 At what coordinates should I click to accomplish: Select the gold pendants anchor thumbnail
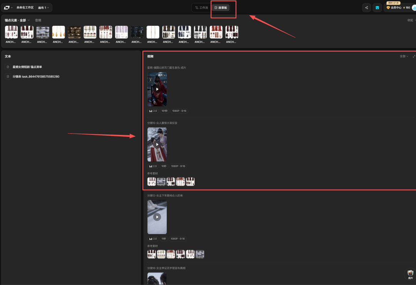[x=59, y=32]
